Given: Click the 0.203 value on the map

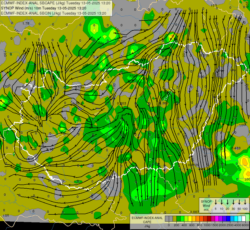Looking at the screenshot, I should point(122,103).
